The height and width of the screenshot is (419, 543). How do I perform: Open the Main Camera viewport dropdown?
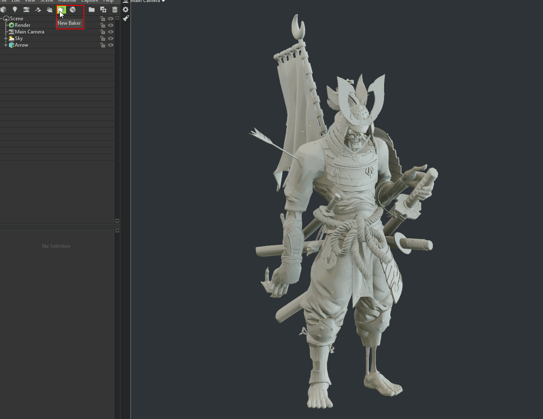pyautogui.click(x=148, y=1)
